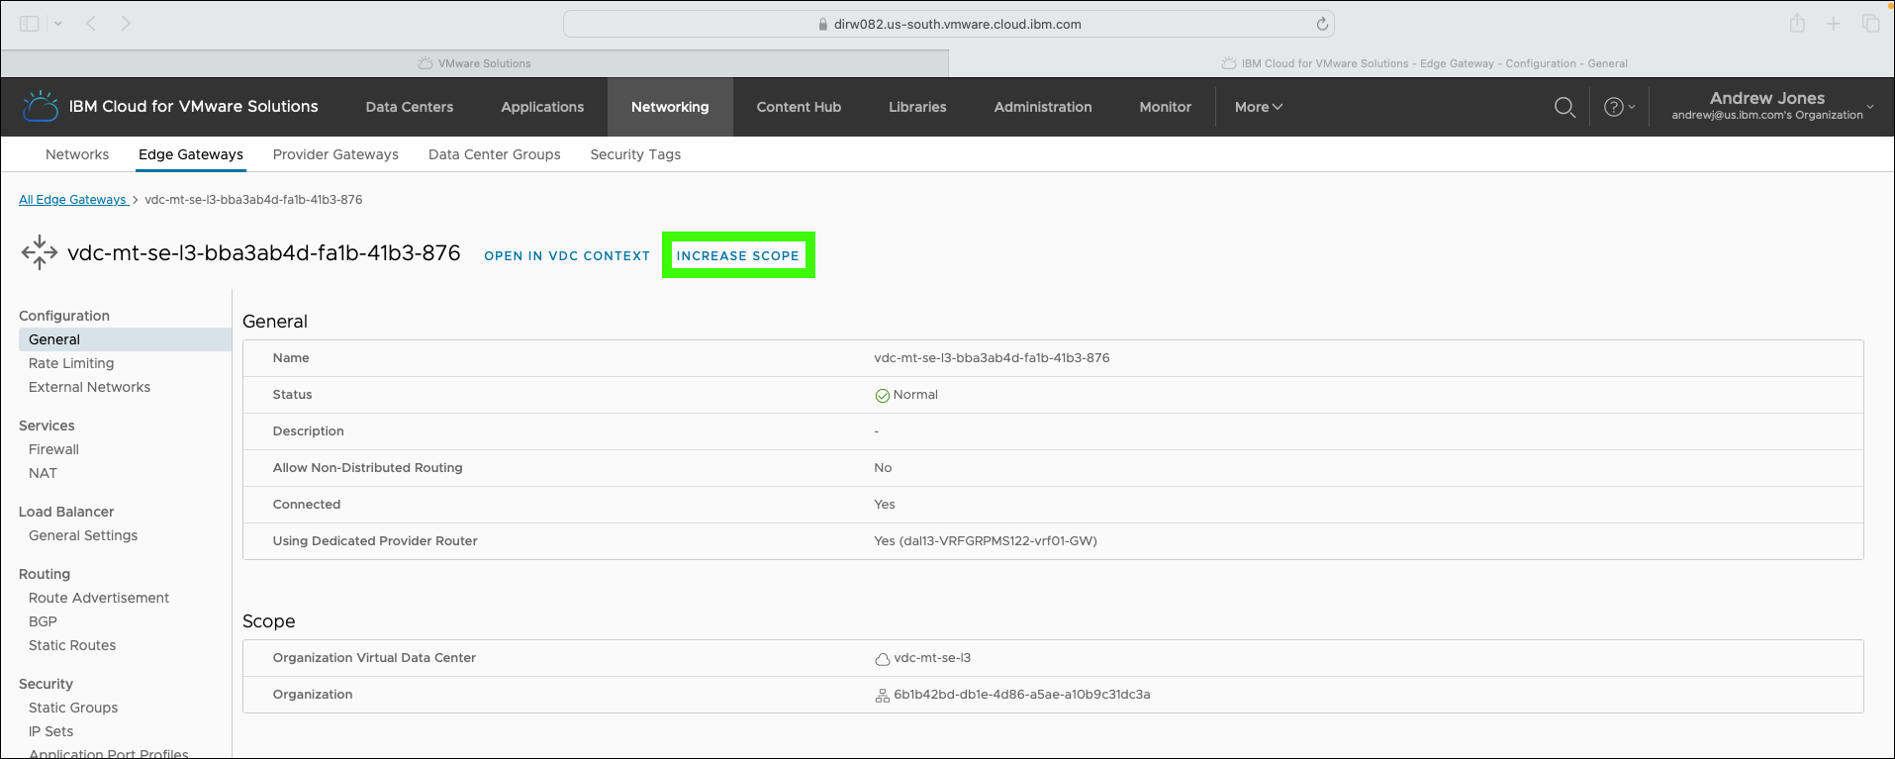Click the organization ID 6b1b42bd value
Viewport: 1895px width, 759px height.
click(x=1022, y=695)
